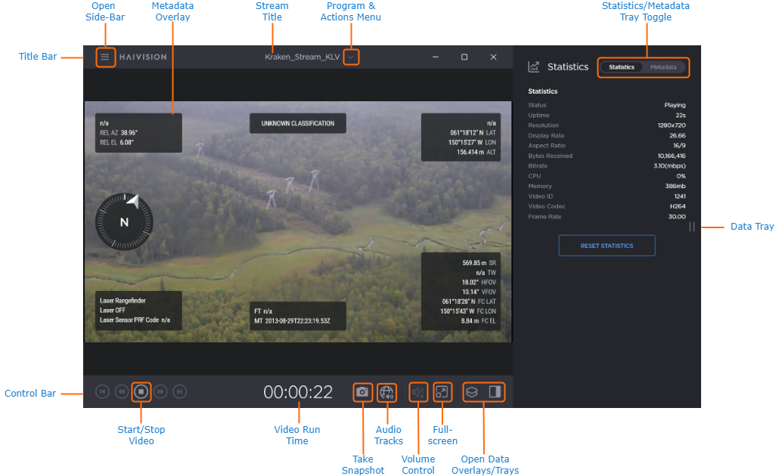Take a snapshot with the camera icon

[x=362, y=392]
